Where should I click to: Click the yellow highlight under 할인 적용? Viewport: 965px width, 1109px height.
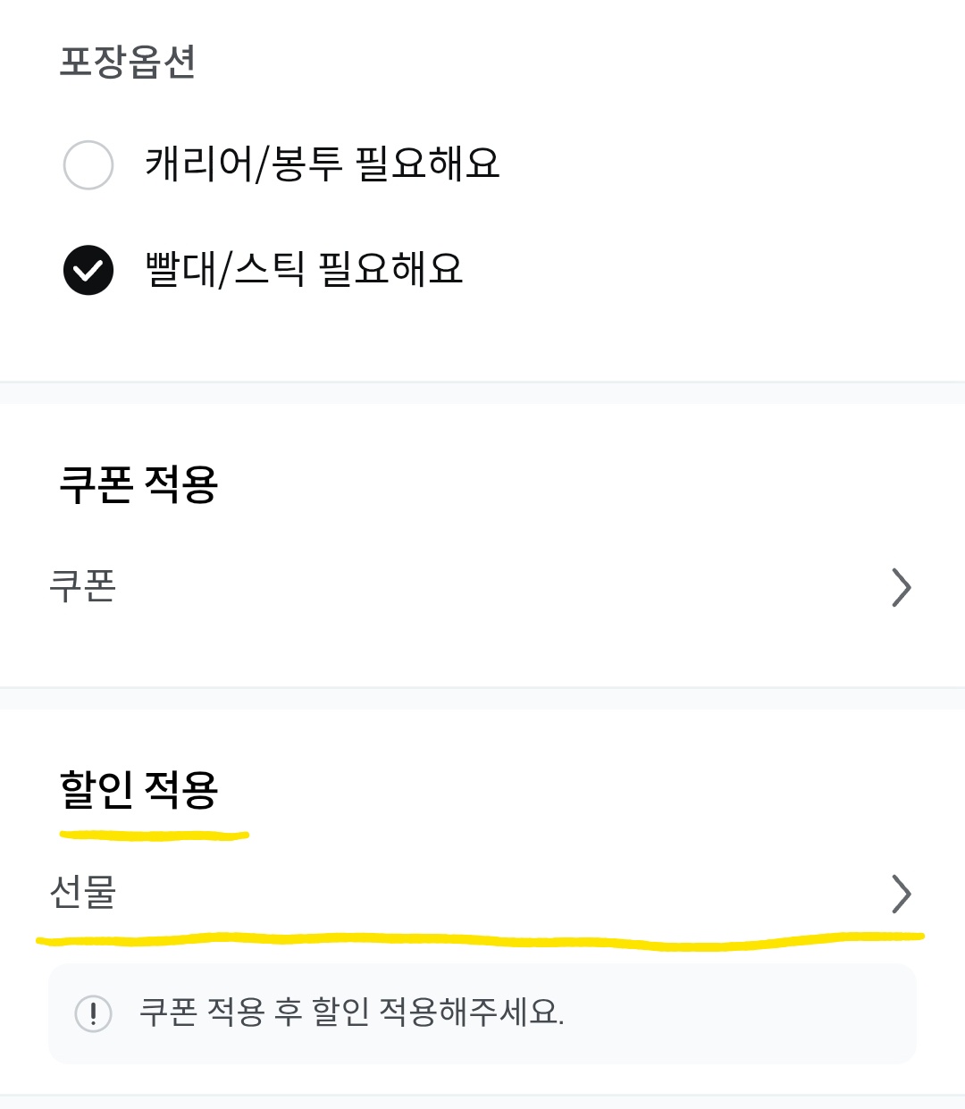(154, 833)
